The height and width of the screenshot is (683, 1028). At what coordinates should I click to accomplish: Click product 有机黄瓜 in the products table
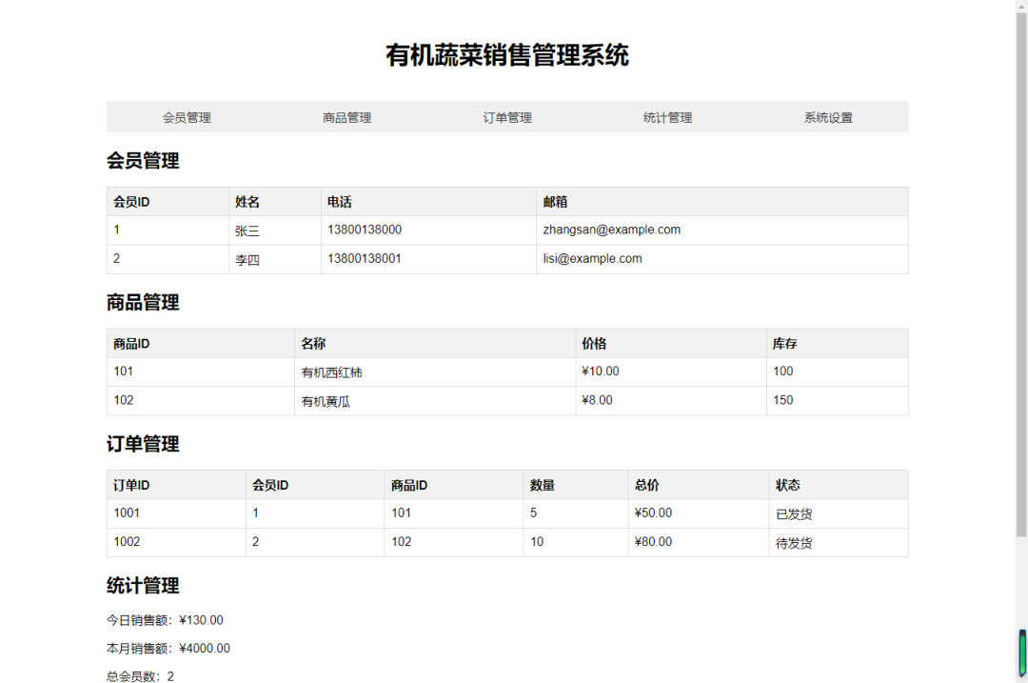(324, 400)
